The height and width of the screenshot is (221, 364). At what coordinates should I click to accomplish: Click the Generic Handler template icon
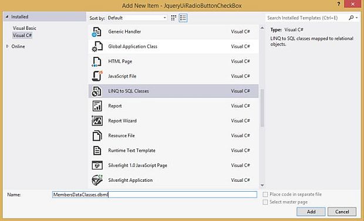96,32
